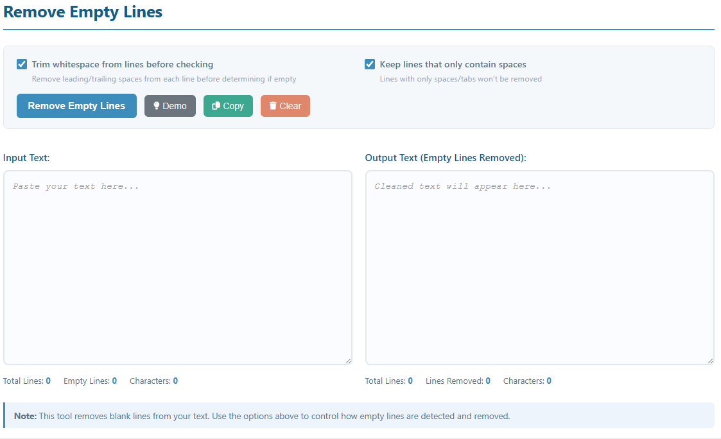Image resolution: width=721 pixels, height=439 pixels.
Task: Uncheck Trim whitespace from lines checkbox
Action: pos(22,64)
